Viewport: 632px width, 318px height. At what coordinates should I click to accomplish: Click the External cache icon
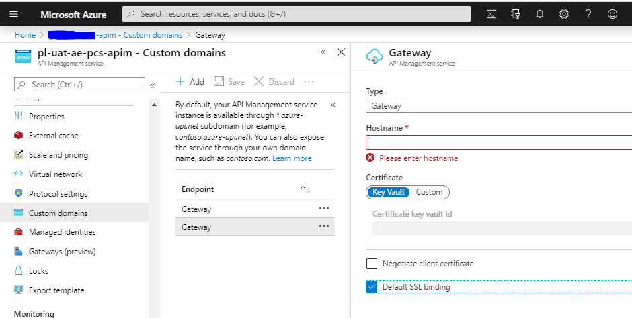tap(19, 135)
